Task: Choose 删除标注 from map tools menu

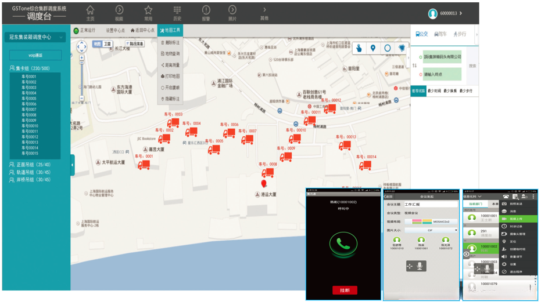Action: [x=170, y=43]
